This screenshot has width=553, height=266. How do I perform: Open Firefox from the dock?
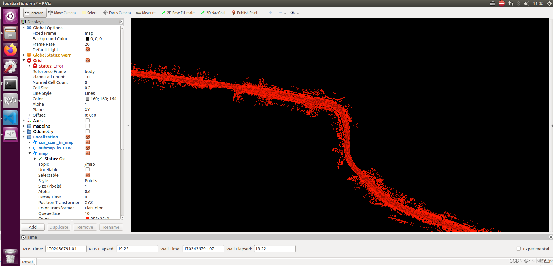10,50
